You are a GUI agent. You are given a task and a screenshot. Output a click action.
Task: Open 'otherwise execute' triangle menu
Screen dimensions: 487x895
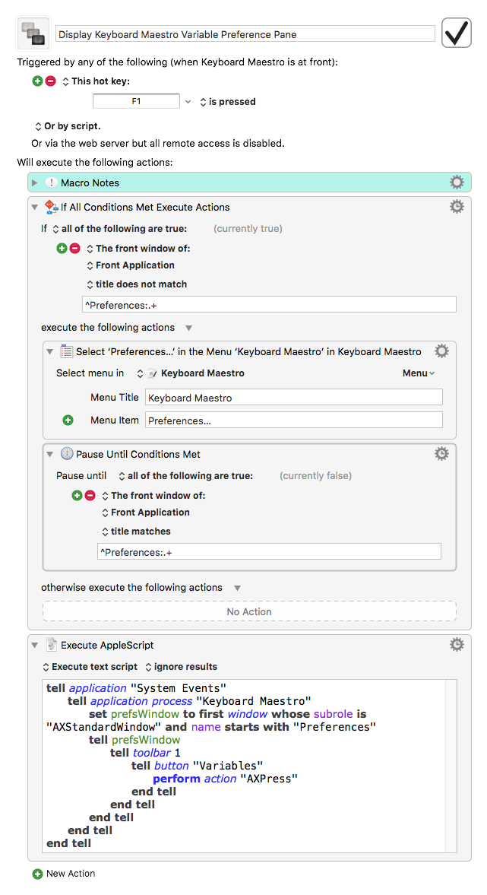237,589
